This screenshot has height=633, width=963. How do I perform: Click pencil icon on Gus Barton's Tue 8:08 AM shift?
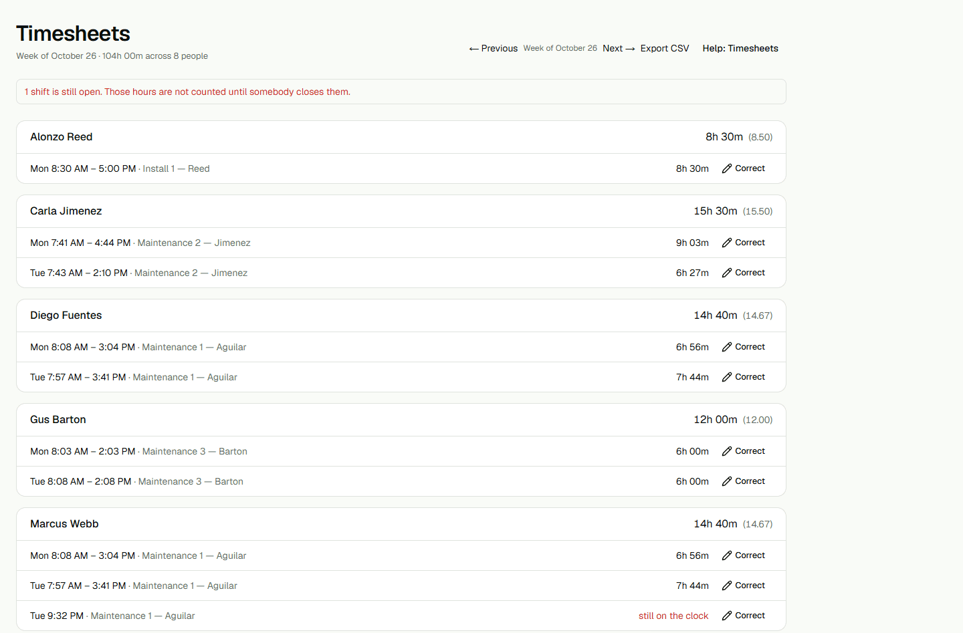pyautogui.click(x=727, y=481)
